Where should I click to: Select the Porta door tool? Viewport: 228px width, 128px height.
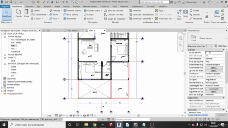point(26,14)
